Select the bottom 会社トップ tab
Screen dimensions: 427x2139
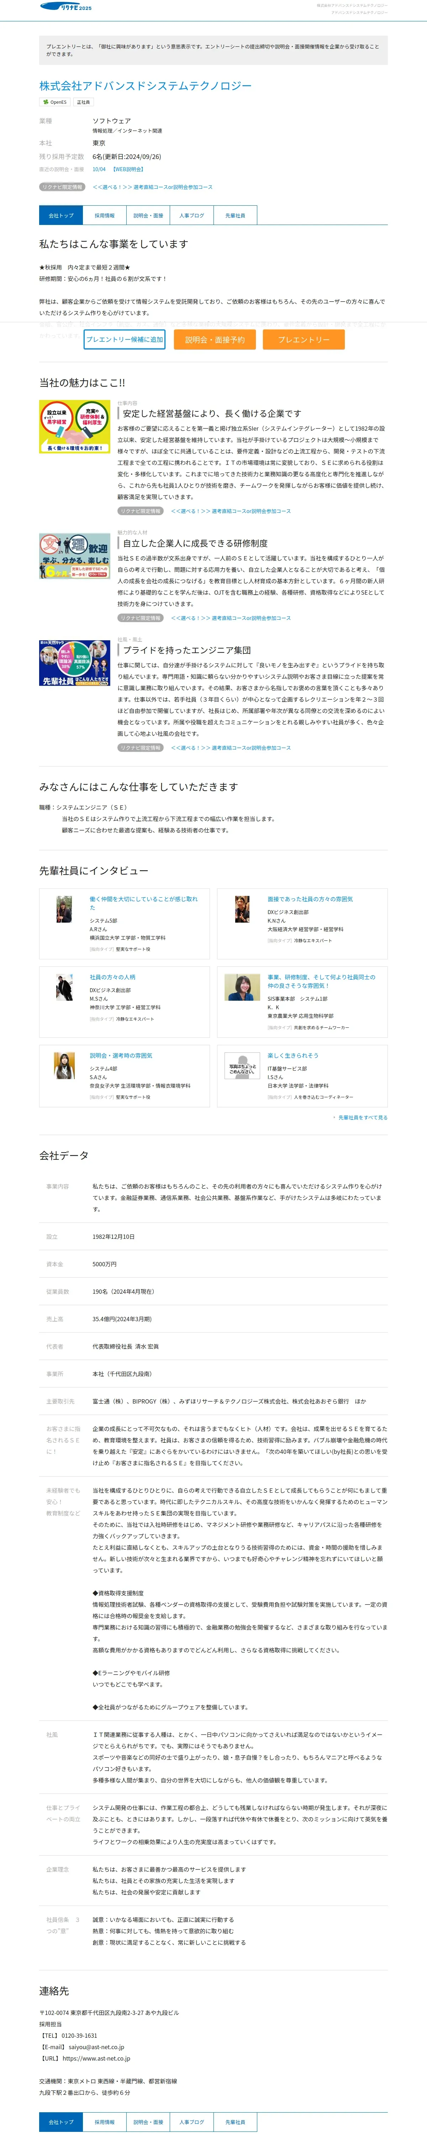pos(60,2122)
